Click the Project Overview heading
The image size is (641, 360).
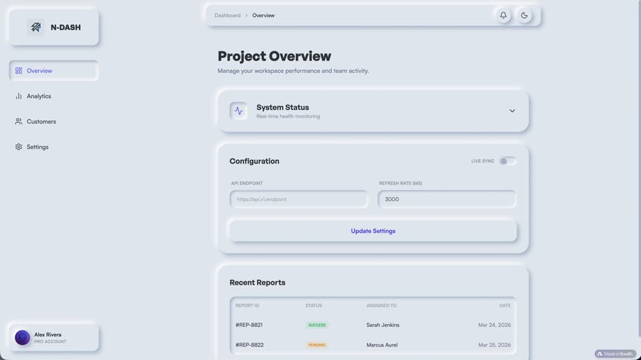274,56
